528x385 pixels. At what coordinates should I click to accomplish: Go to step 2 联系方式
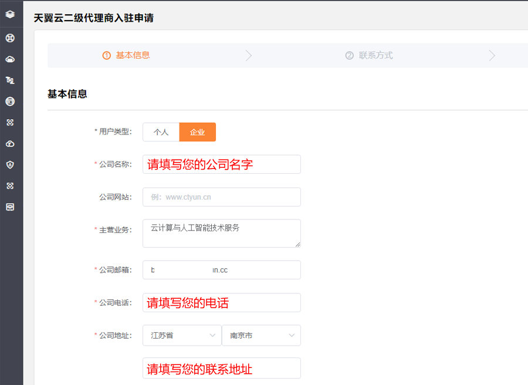pyautogui.click(x=369, y=55)
